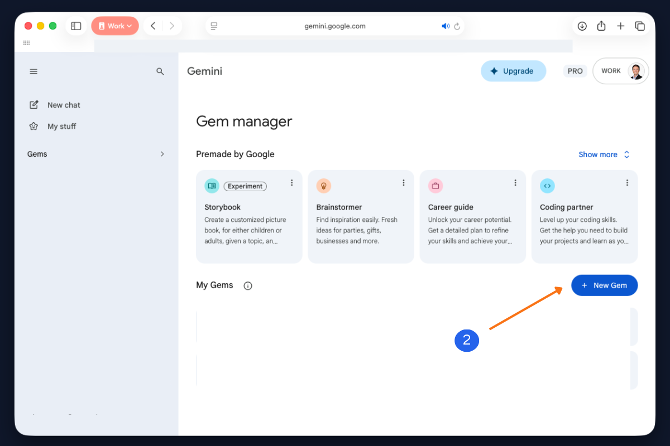
Task: Open the WORK account profile avatar
Action: [x=636, y=71]
